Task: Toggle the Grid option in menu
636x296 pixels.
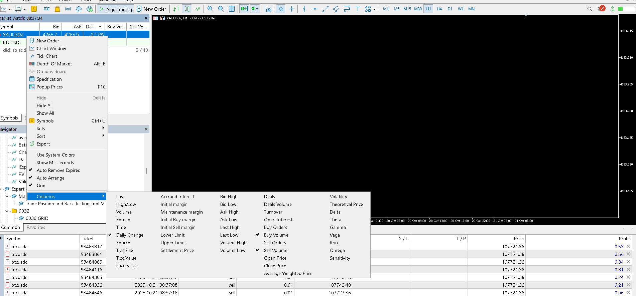Action: click(41, 186)
